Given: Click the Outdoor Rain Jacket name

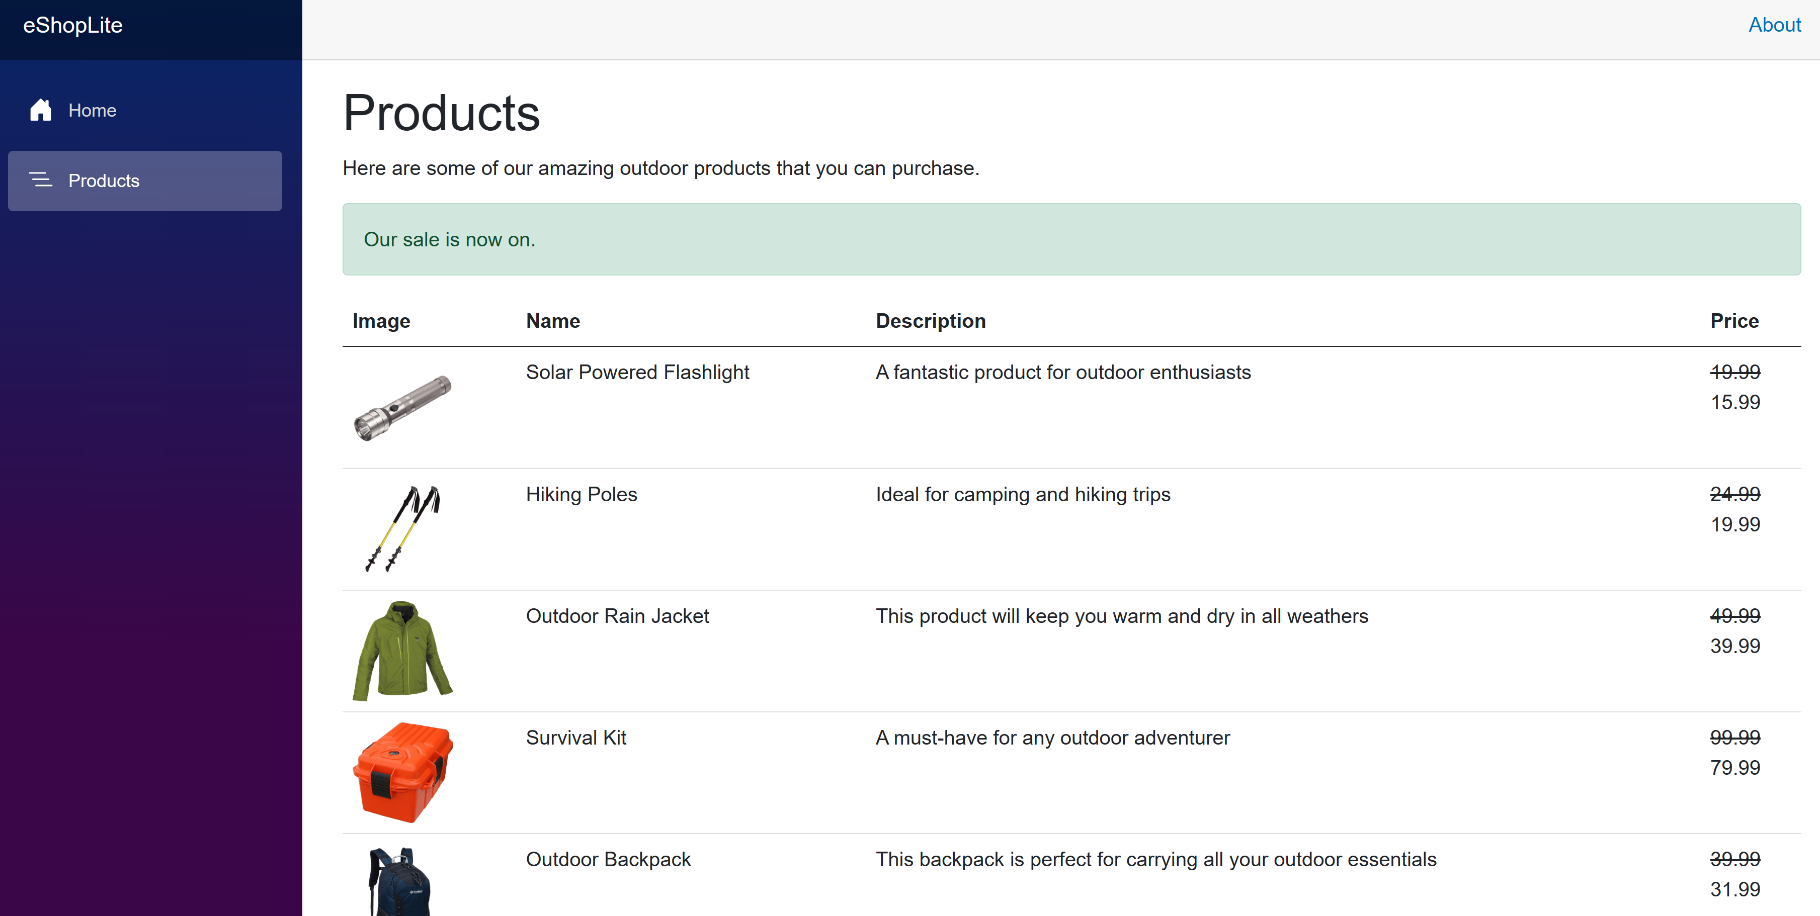Looking at the screenshot, I should (x=618, y=616).
